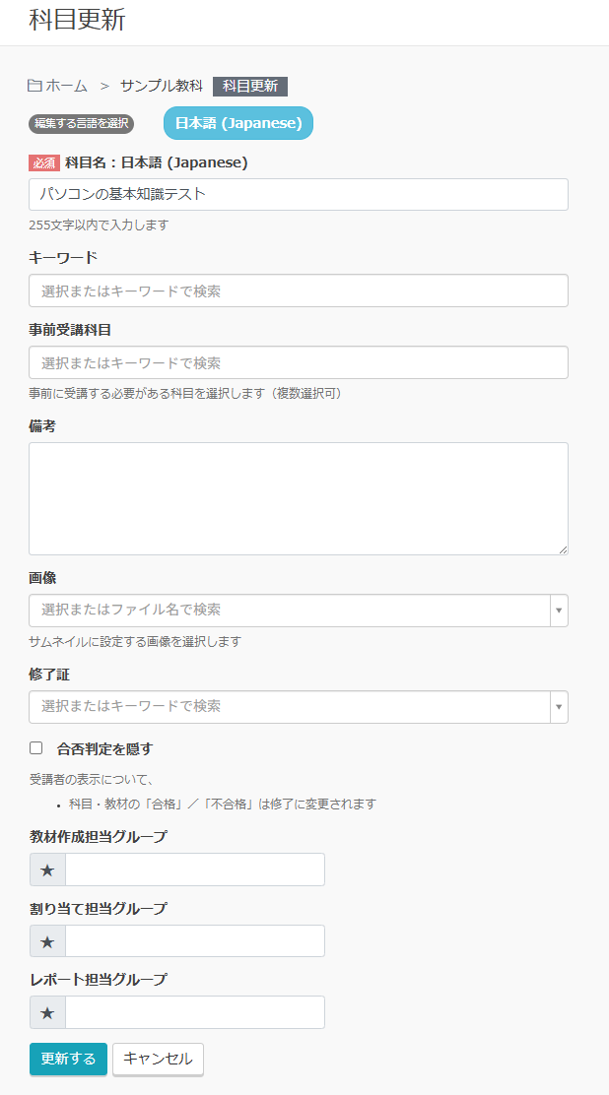Expand the 修了証 dropdown arrow
Screen dimensions: 609x1095
(x=559, y=707)
